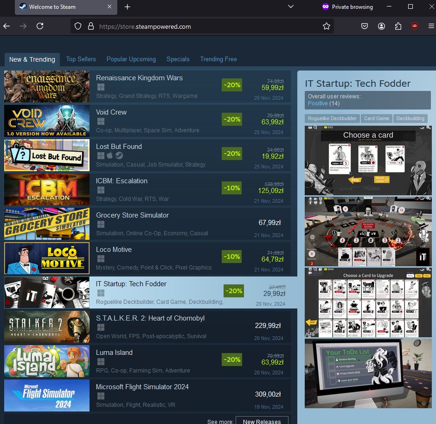
Task: Open the Popular Upcoming tab
Action: [131, 59]
